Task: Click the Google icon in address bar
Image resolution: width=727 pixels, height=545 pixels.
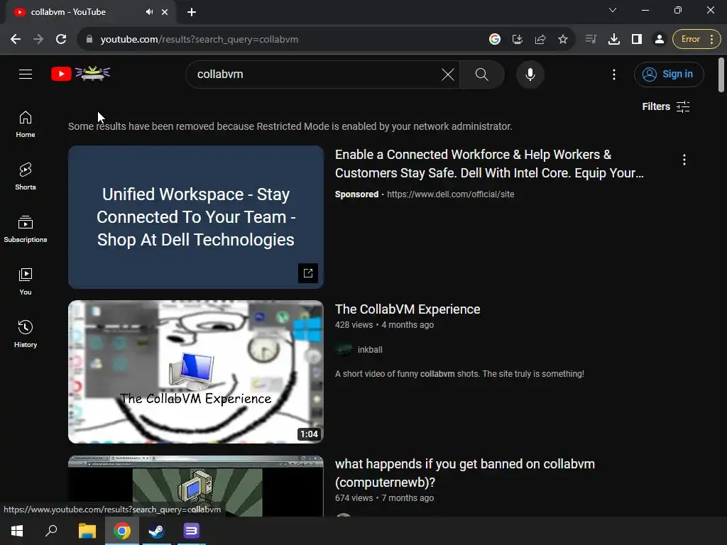Action: point(495,40)
